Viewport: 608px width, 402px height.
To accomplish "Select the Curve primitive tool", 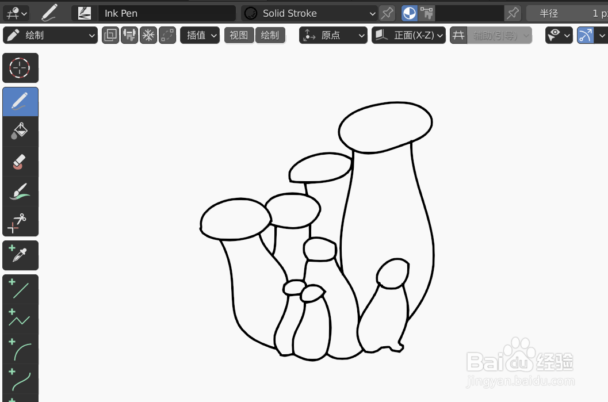I will pos(20,381).
